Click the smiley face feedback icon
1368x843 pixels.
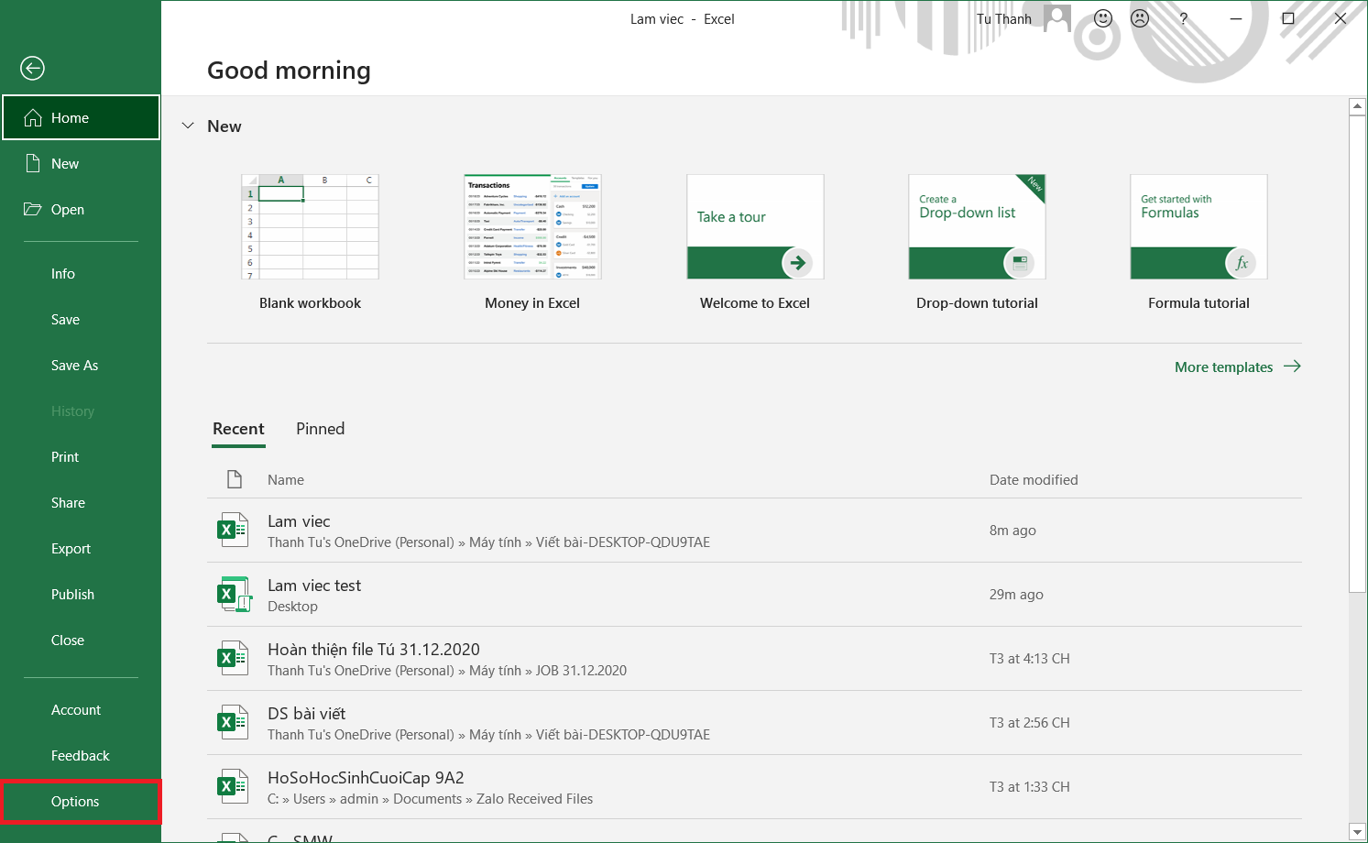coord(1103,18)
